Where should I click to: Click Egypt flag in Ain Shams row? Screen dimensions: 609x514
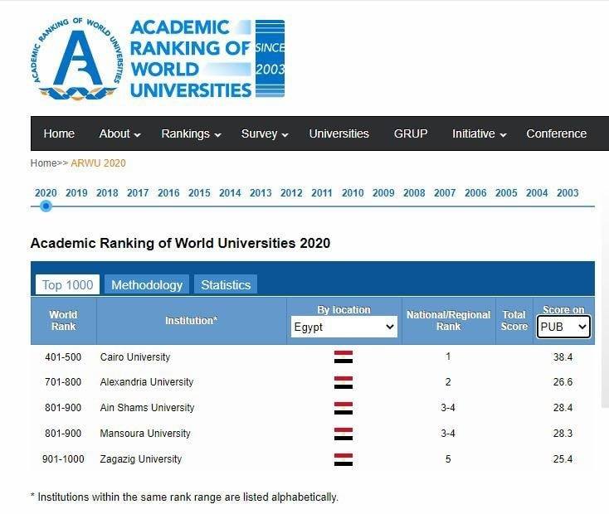point(343,408)
